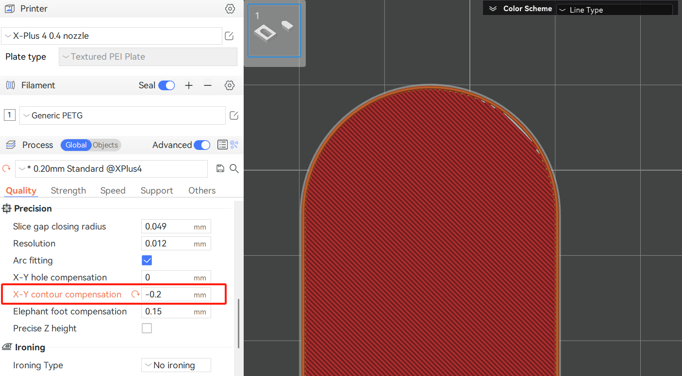Viewport: 682px width, 376px height.
Task: Collapse the Color Scheme panel chevron
Action: [x=493, y=9]
